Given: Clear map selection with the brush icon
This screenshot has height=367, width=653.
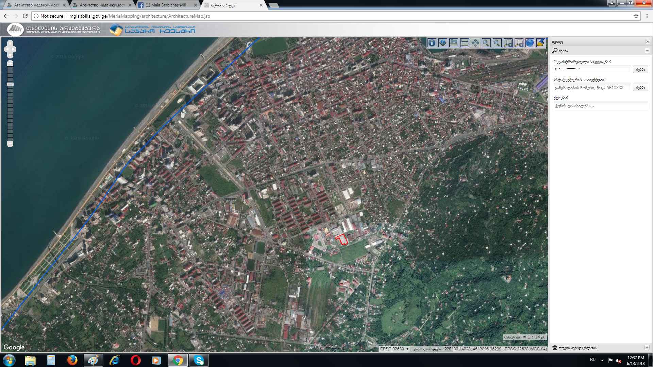Looking at the screenshot, I should tap(540, 43).
